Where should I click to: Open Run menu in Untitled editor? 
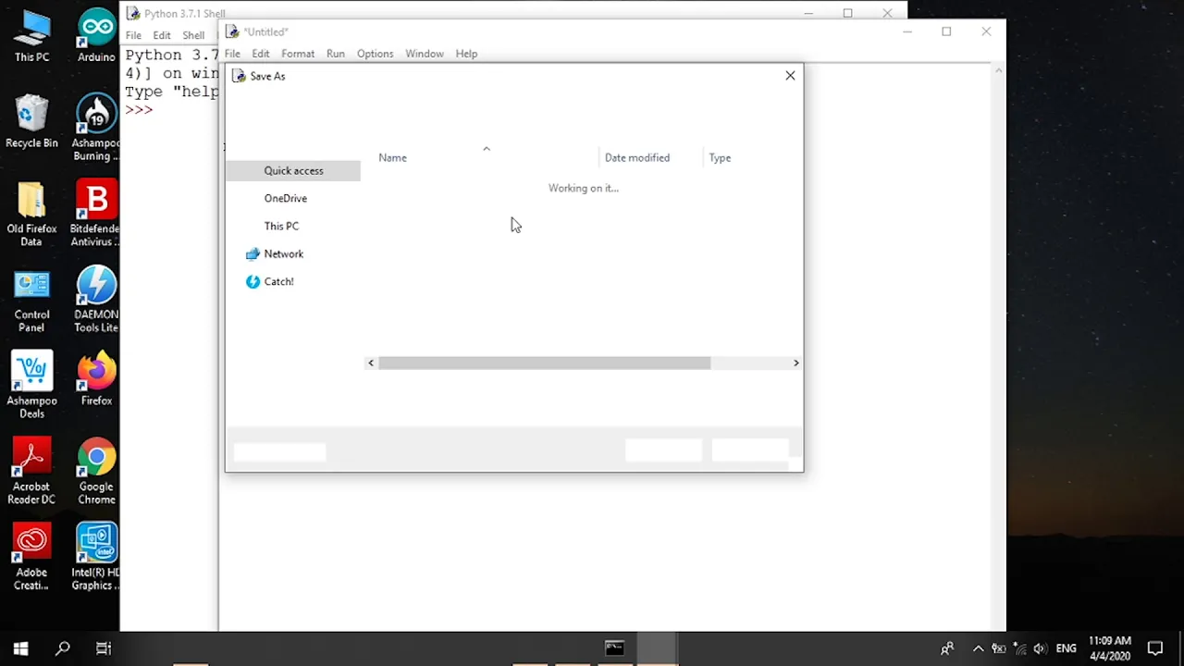335,54
